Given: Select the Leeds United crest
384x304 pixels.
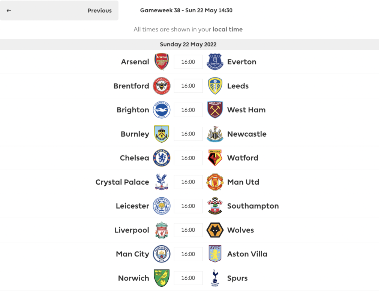Looking at the screenshot, I should (x=215, y=86).
